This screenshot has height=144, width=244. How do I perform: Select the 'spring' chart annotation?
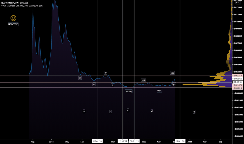click(x=129, y=91)
